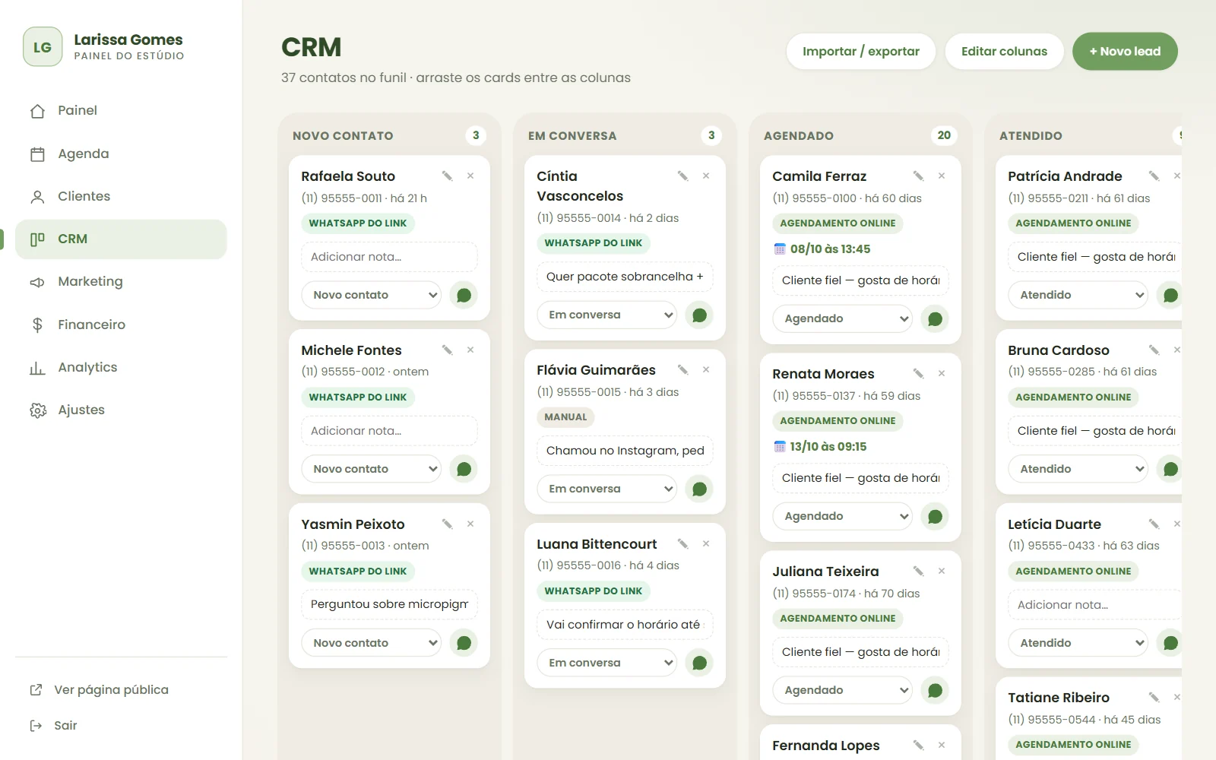The image size is (1216, 760).
Task: Open Marketing section in sidebar
Action: point(122,281)
